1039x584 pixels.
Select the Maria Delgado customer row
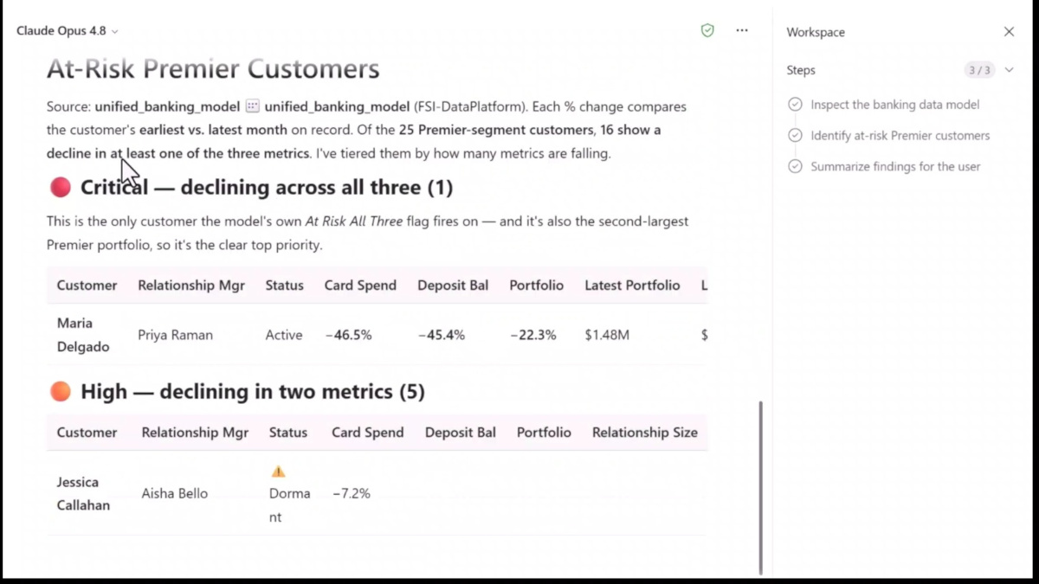(x=377, y=335)
